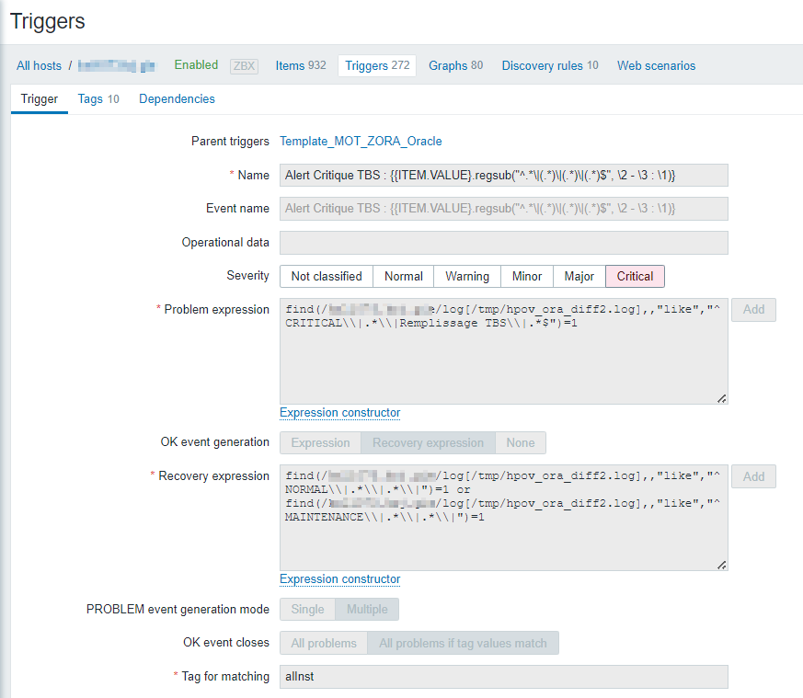Viewport: 803px width, 698px height.
Task: Set severity to Major
Action: 579,276
